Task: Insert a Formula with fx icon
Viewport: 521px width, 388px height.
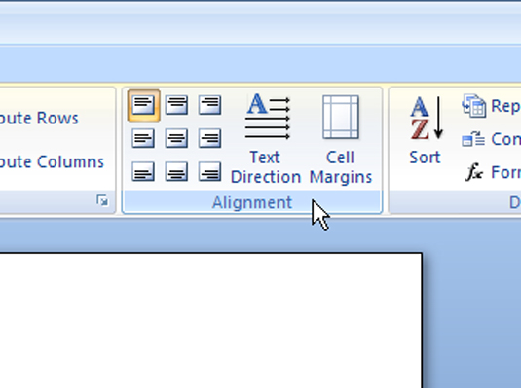Action: click(474, 172)
